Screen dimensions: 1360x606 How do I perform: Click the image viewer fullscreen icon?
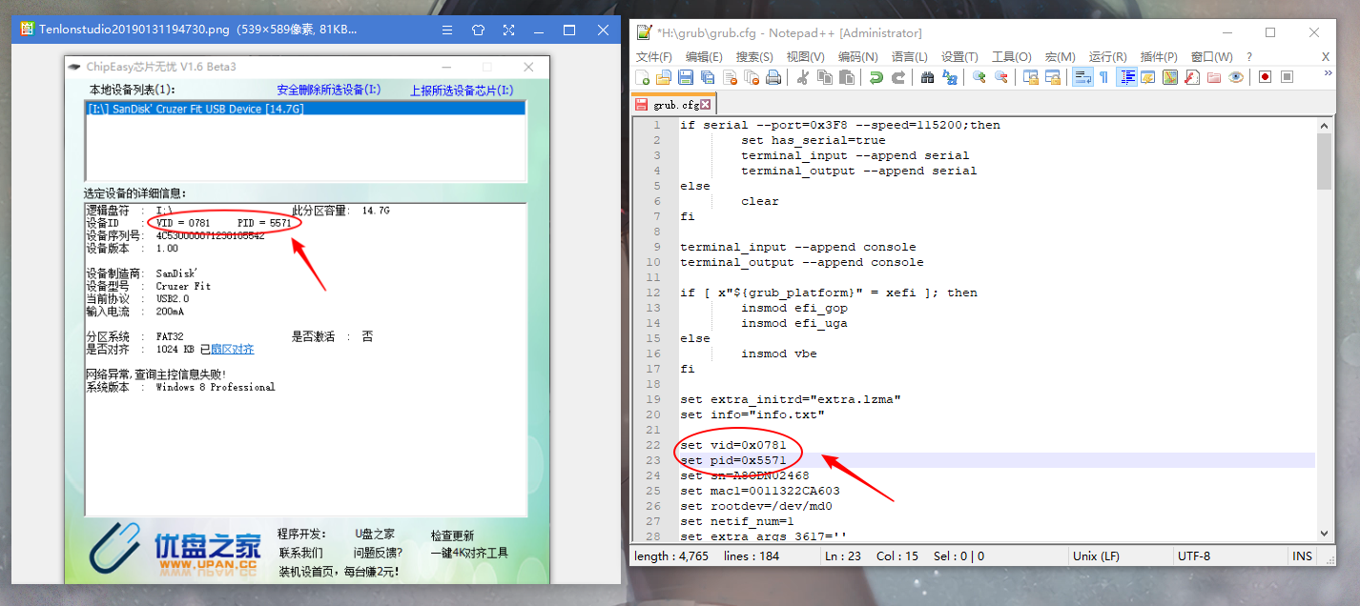click(x=508, y=30)
